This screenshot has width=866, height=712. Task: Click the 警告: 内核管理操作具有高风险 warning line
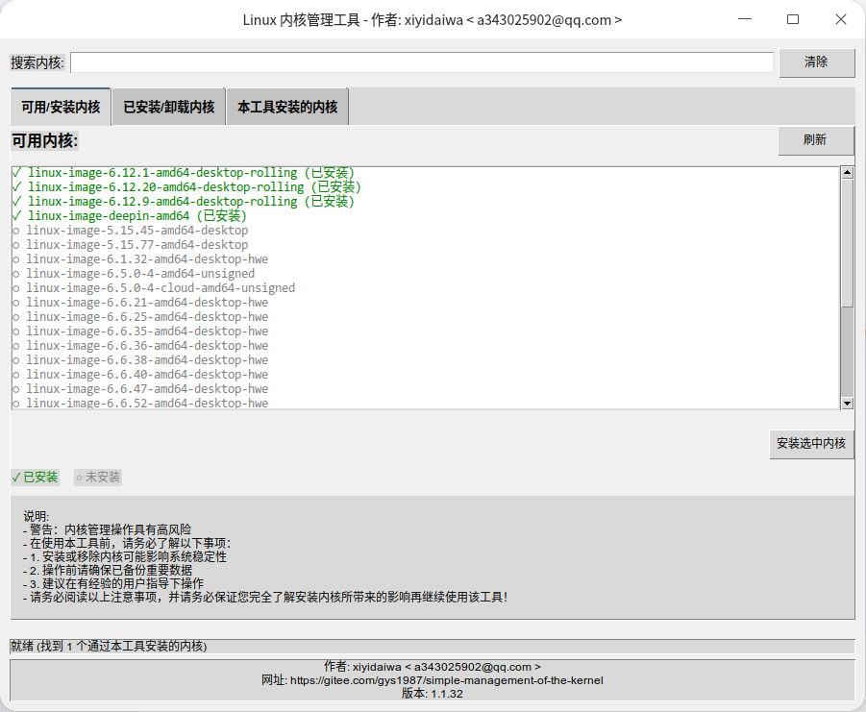tap(108, 529)
